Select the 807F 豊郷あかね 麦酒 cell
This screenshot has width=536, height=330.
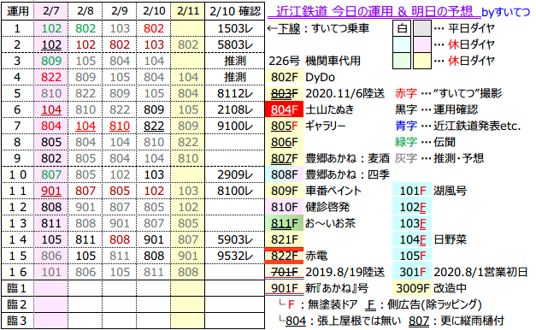click(x=284, y=158)
